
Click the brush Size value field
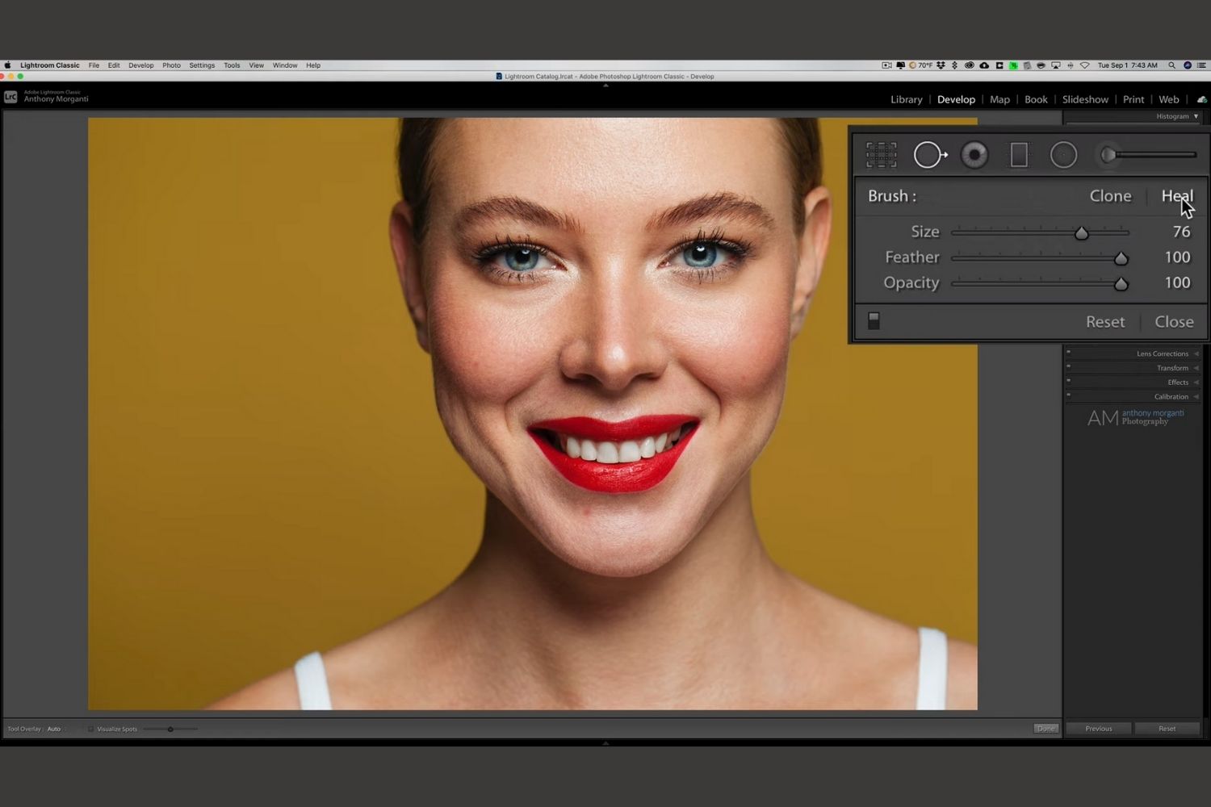[x=1180, y=232]
